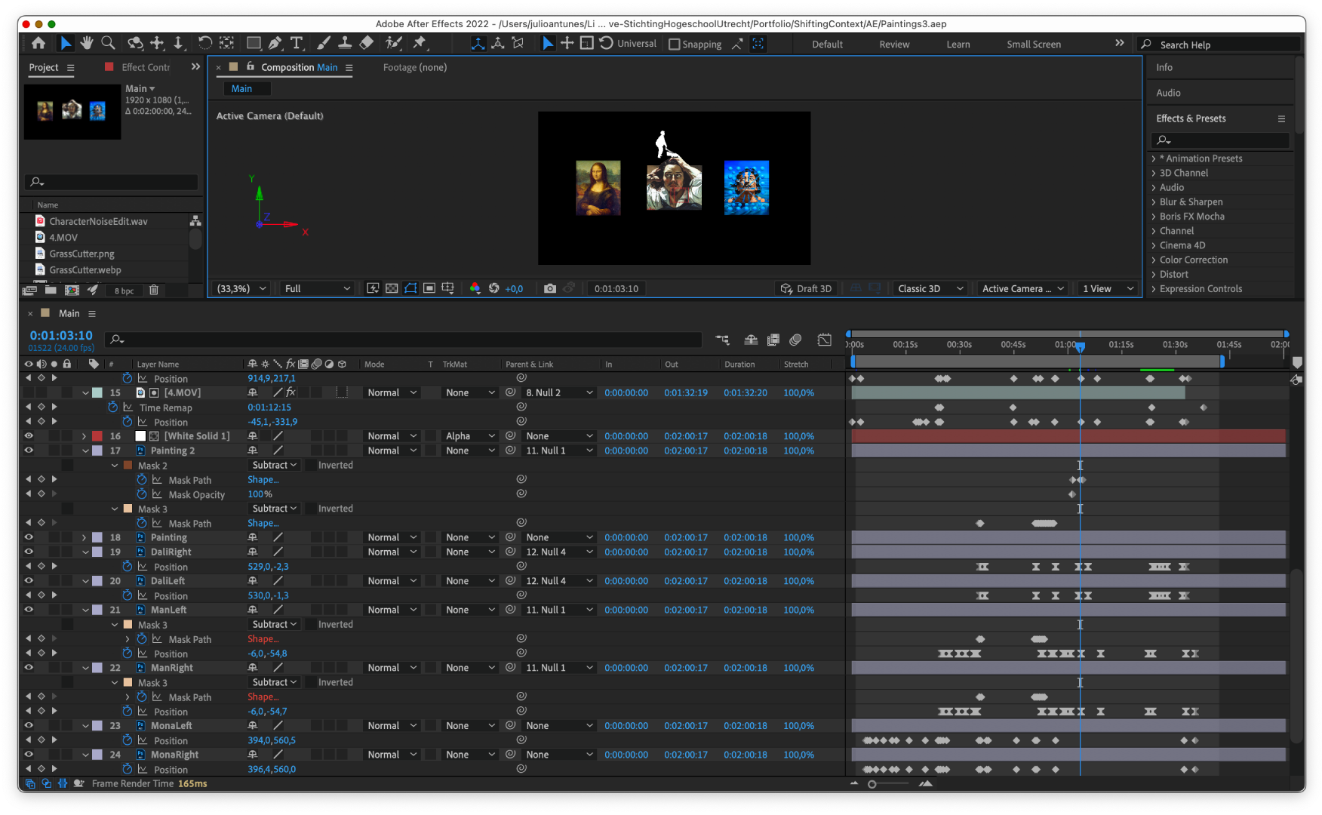1322x815 pixels.
Task: Toggle Inverted checkbox for Mask 2
Action: point(311,465)
